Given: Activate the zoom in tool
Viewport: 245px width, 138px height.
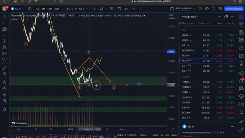Looking at the screenshot, I should coord(4,74).
